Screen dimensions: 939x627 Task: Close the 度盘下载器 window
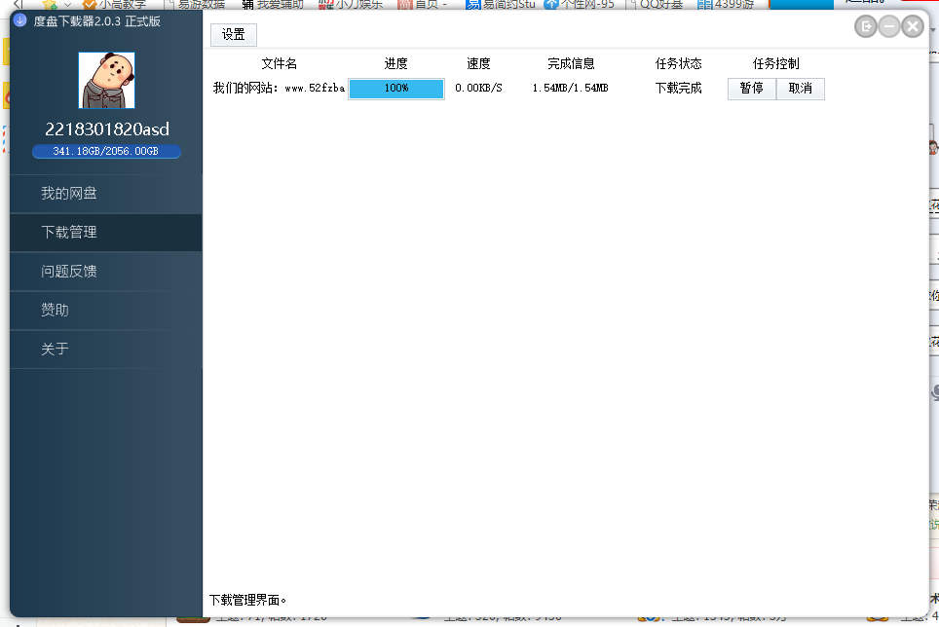click(913, 26)
